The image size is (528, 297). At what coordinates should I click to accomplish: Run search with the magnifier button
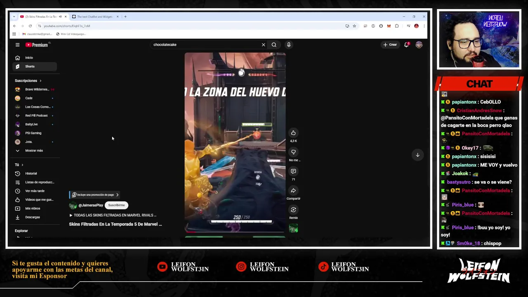point(274,45)
